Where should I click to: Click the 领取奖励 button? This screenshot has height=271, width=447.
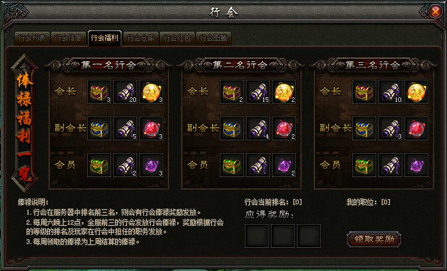[374, 239]
